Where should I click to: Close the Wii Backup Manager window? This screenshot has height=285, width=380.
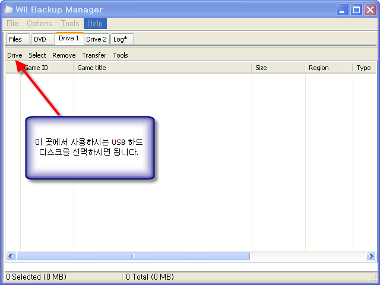click(370, 10)
